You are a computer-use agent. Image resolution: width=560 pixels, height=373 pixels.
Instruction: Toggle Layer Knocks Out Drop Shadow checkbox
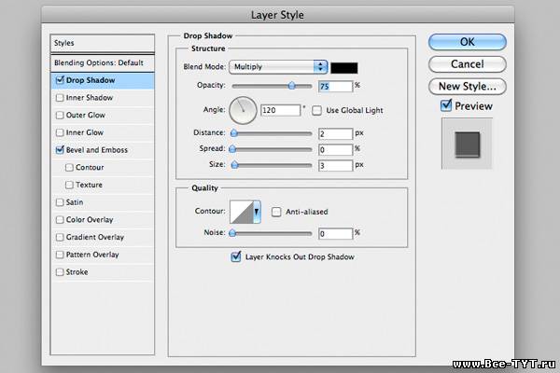click(x=236, y=256)
